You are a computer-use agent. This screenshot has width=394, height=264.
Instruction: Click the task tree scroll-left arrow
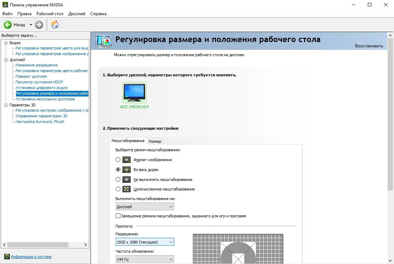pos(4,245)
